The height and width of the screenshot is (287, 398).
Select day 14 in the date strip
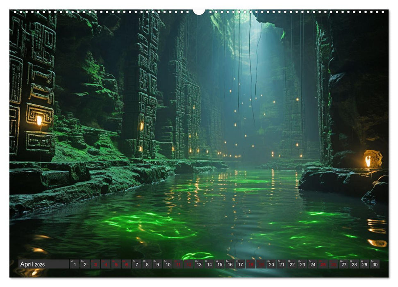point(209,264)
